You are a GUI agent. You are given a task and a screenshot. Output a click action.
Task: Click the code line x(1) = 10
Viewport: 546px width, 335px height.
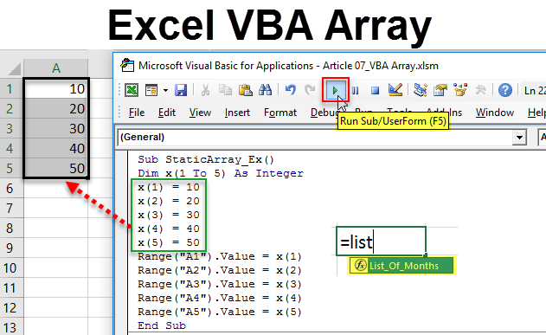tap(169, 187)
